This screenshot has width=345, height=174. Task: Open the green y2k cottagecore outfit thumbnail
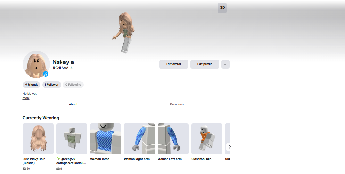click(x=72, y=139)
